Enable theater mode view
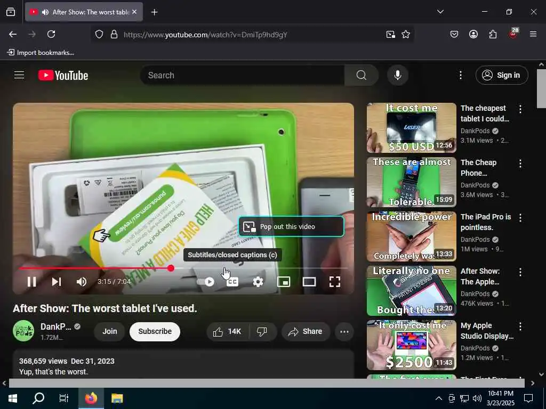Viewport: 546px width, 409px height. (309, 282)
